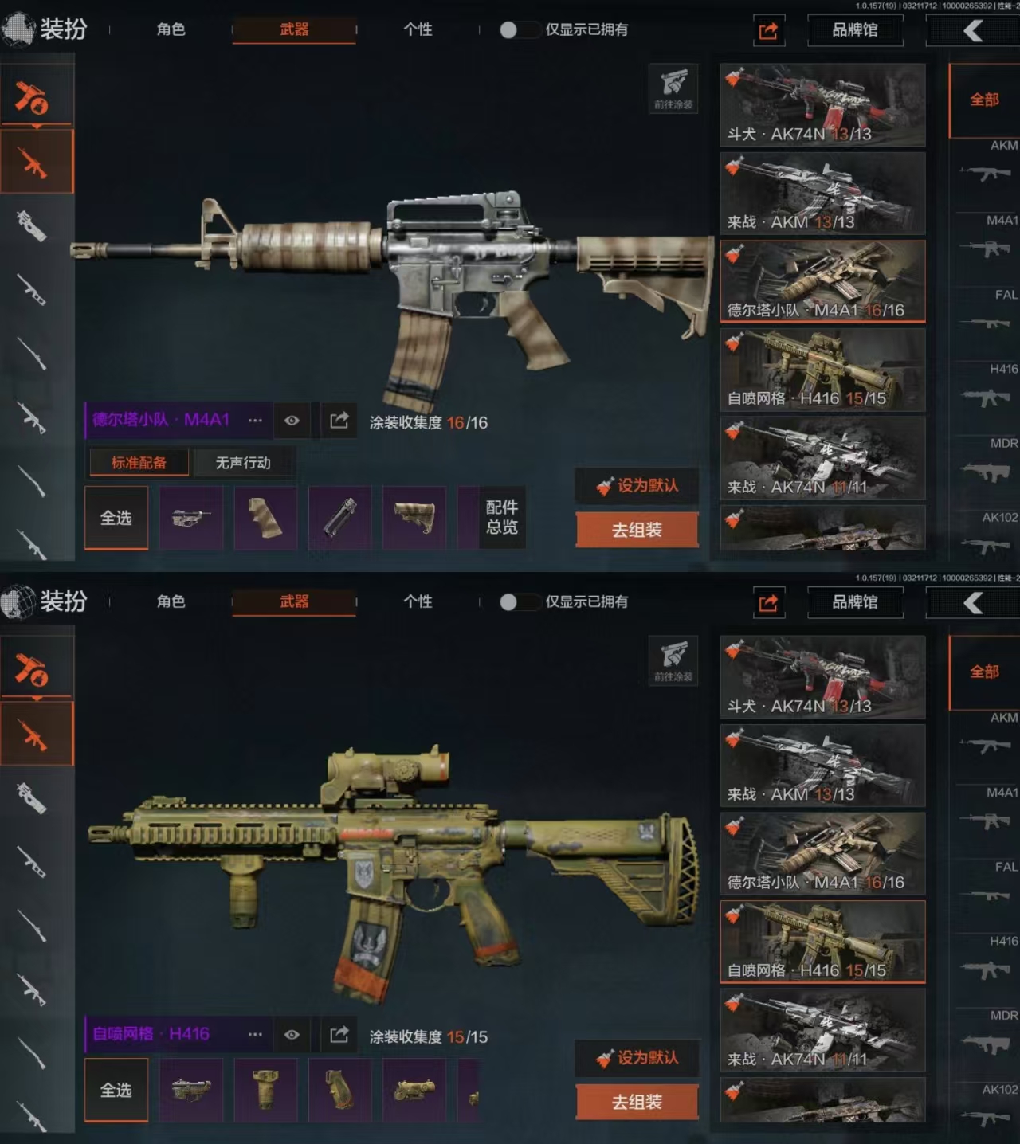Share the skin beside 涂装收集度 16/16

[339, 420]
